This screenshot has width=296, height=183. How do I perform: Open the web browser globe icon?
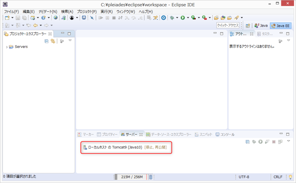tap(55, 18)
